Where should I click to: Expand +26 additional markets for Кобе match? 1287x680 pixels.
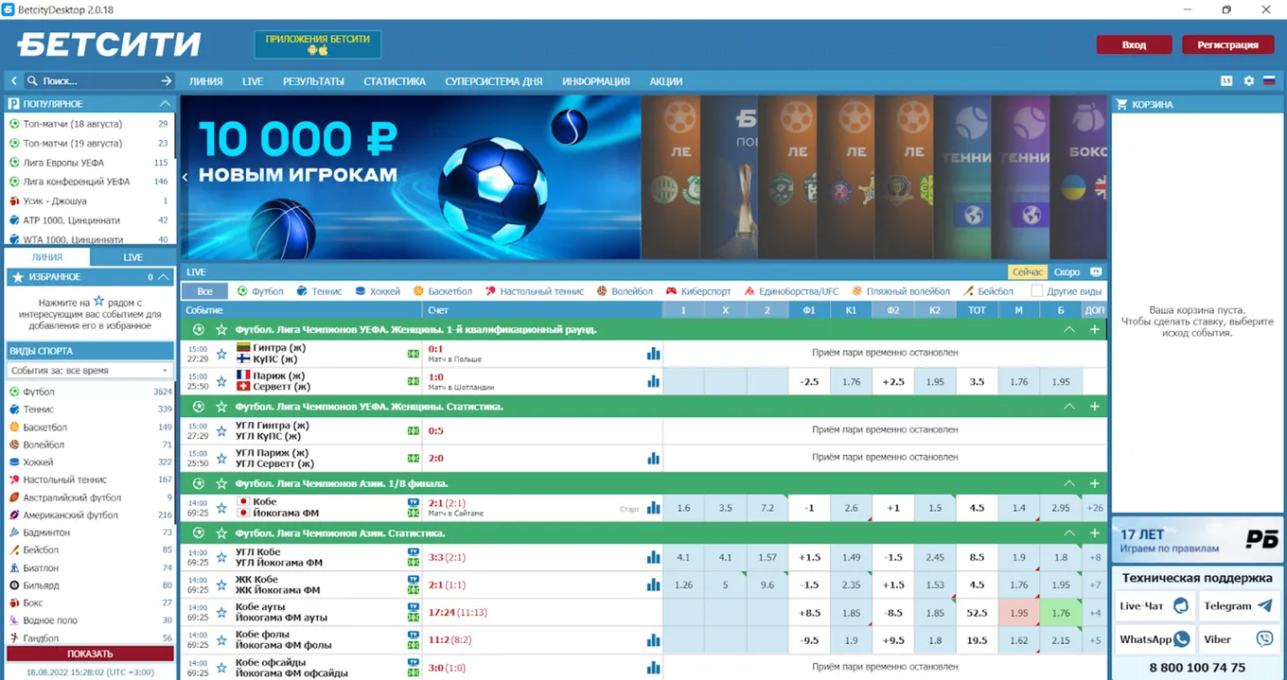point(1095,508)
